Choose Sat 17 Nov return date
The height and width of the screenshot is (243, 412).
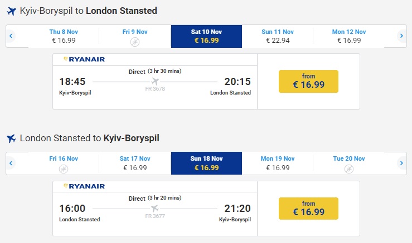(x=135, y=163)
